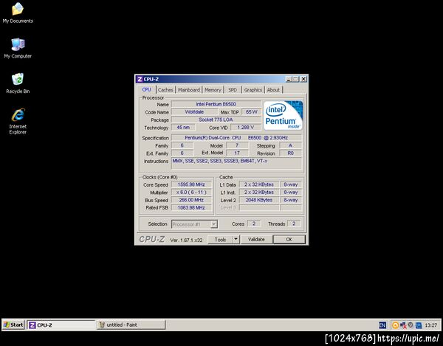This screenshot has height=346, width=443.
Task: Click the version text Ver. 1.67.1.x32
Action: pyautogui.click(x=186, y=241)
